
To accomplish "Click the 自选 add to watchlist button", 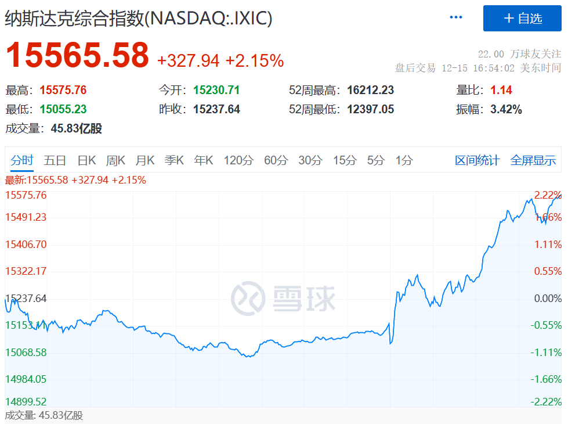I will [523, 19].
